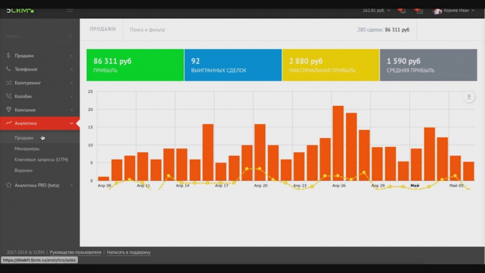
Task: Click the Апр 20 axis label
Action: pyautogui.click(x=261, y=186)
